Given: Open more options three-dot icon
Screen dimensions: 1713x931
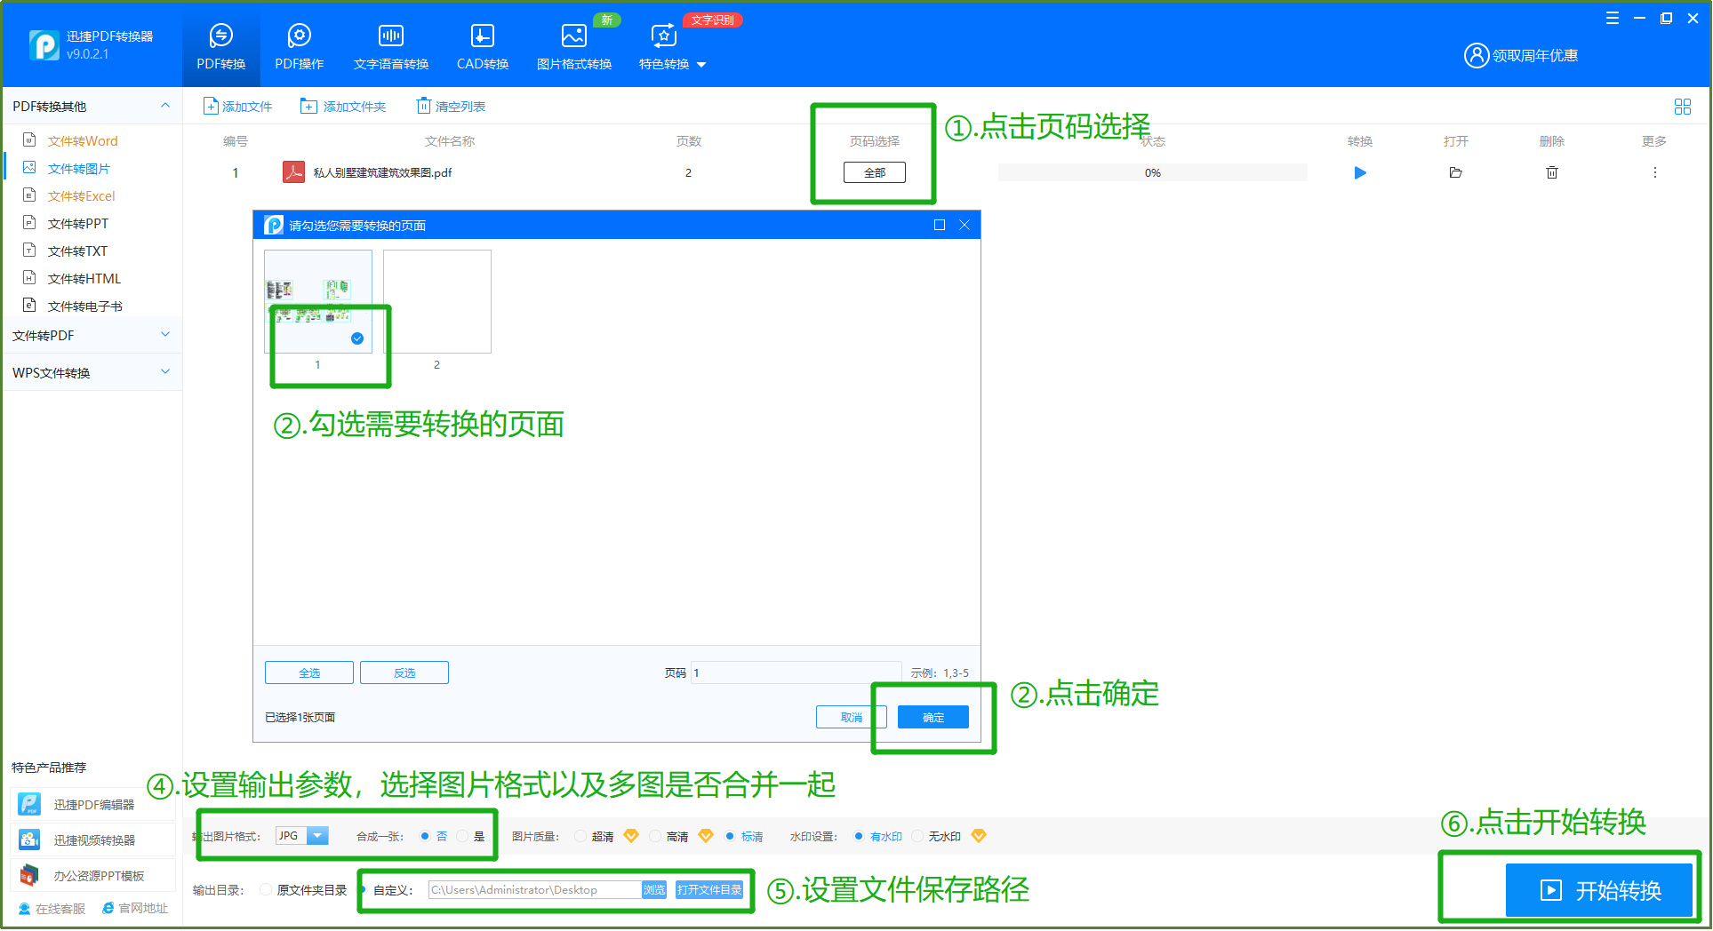Looking at the screenshot, I should pos(1654,172).
